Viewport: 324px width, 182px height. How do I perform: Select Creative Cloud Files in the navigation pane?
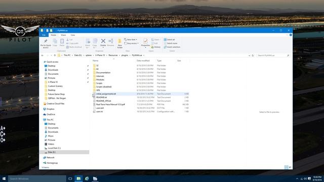(55, 104)
